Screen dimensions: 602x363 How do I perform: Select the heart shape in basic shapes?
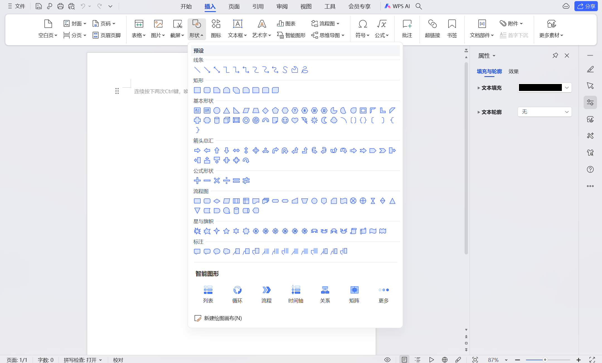(295, 120)
